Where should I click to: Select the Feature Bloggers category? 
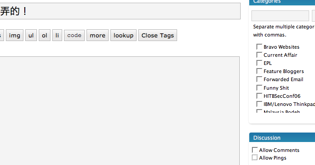(x=260, y=71)
